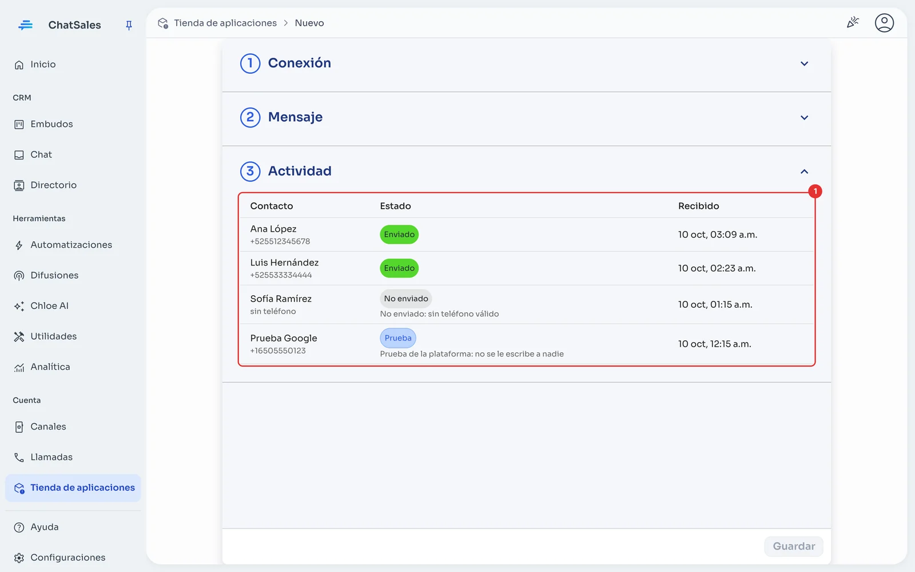Toggle the sidebar pin icon
The image size is (915, 572).
[129, 25]
